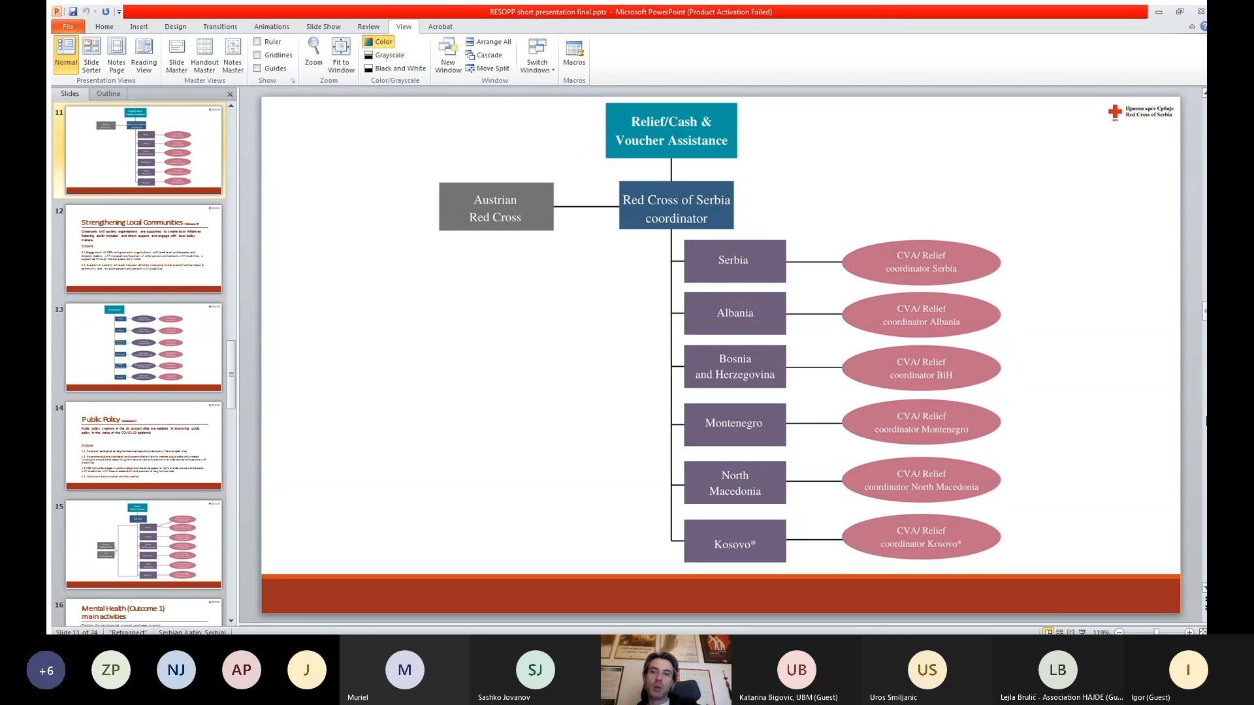1254x705 pixels.
Task: Open the Show group dialog launcher
Action: [x=293, y=81]
